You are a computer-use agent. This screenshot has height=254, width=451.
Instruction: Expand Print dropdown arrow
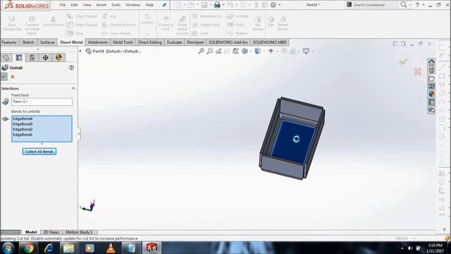click(223, 5)
